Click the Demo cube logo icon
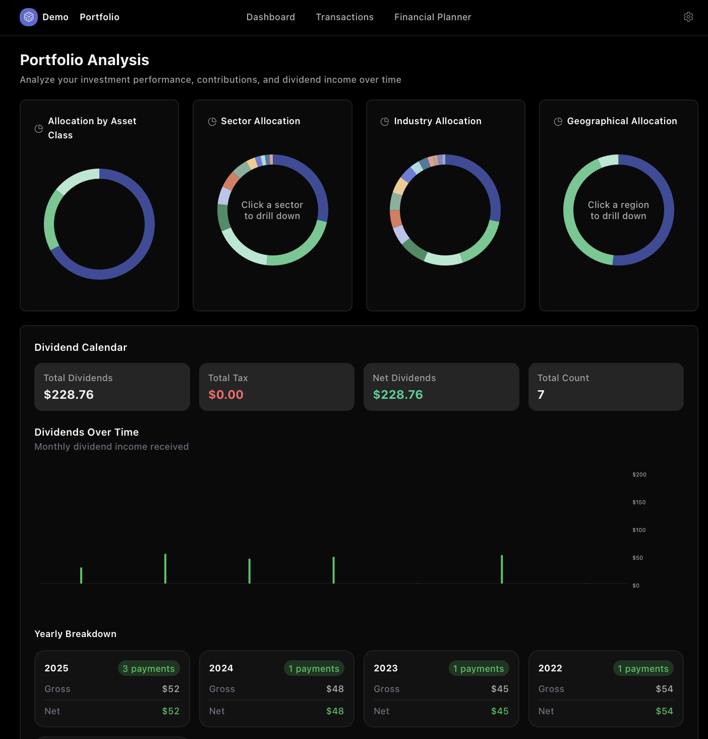This screenshot has height=739, width=708. [x=29, y=17]
